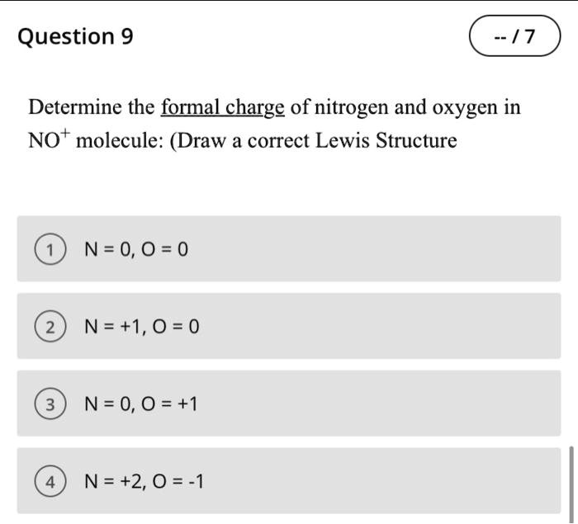
Task: Choose answer text N = 0, O = 0
Action: pyautogui.click(x=137, y=249)
